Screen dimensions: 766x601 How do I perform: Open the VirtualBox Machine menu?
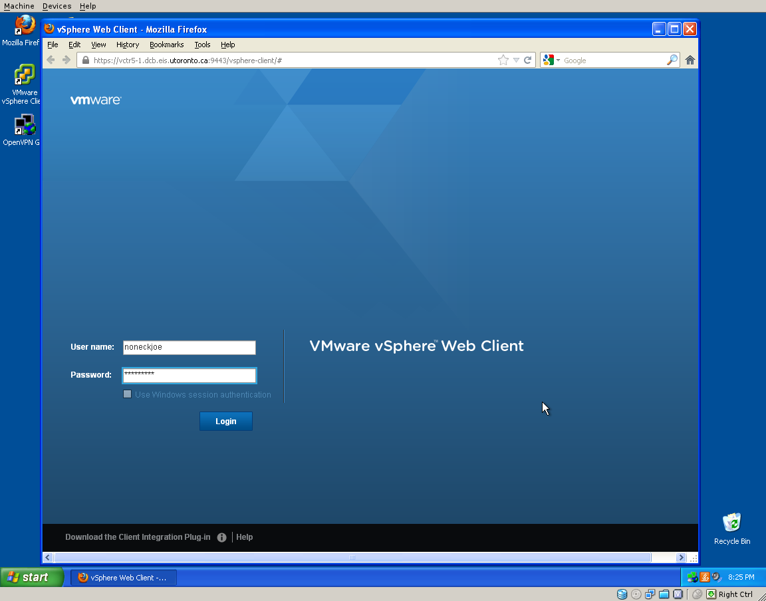click(19, 6)
